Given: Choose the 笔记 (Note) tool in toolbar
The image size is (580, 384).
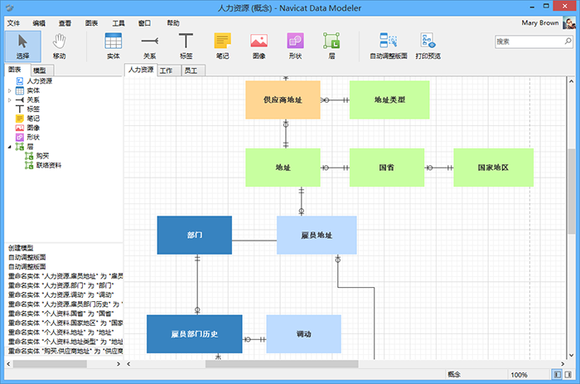Looking at the screenshot, I should (x=222, y=46).
